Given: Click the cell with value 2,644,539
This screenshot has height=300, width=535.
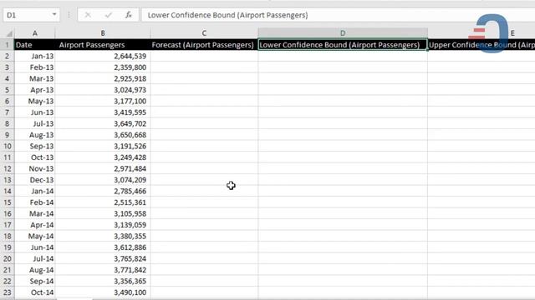Looking at the screenshot, I should coord(102,56).
